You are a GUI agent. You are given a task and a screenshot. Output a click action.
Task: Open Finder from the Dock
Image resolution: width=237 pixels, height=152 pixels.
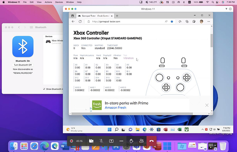pyautogui.click(x=14, y=146)
